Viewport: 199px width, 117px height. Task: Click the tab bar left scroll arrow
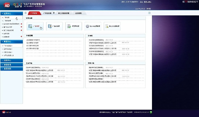pos(26,13)
